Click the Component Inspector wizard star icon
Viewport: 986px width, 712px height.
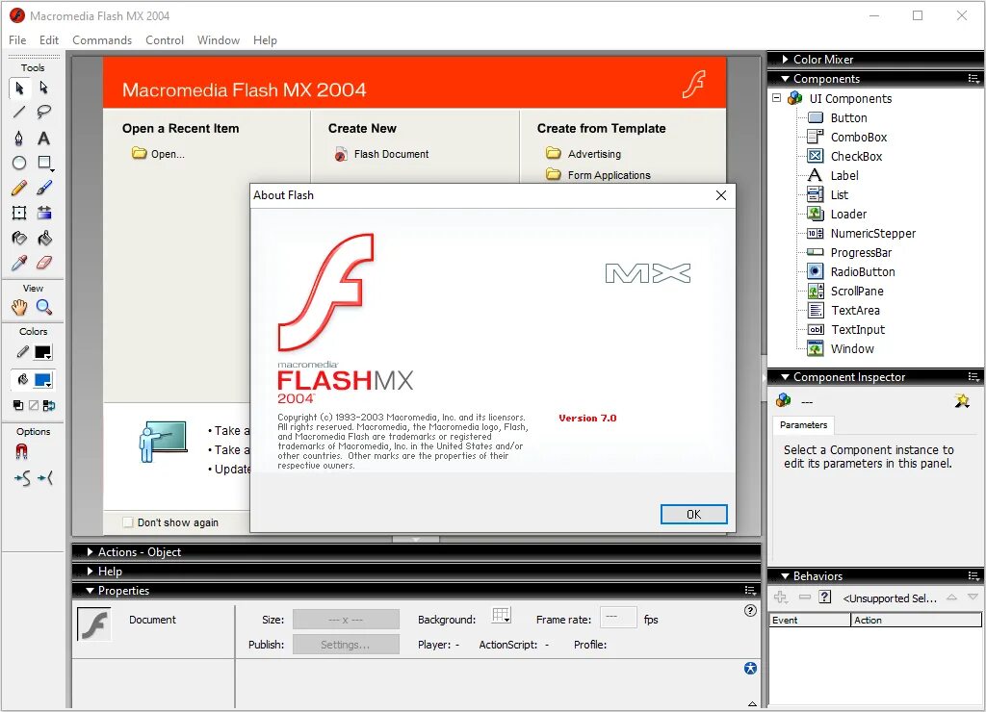962,400
